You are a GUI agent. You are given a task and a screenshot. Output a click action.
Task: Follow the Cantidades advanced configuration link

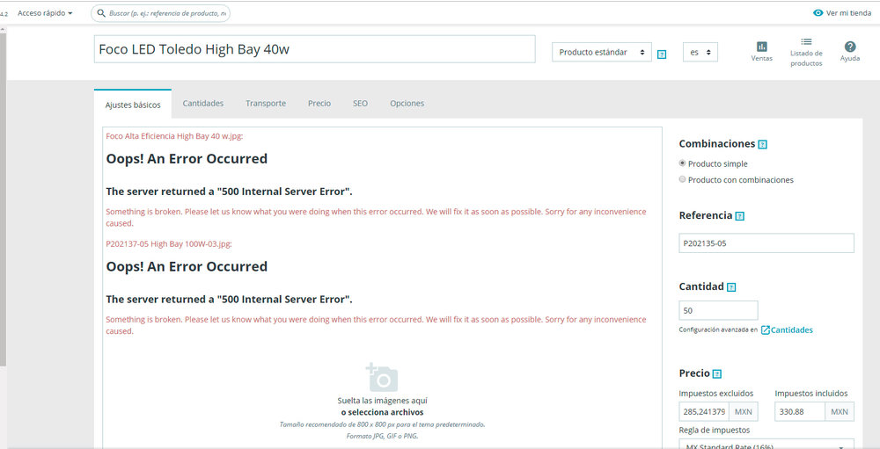(792, 330)
